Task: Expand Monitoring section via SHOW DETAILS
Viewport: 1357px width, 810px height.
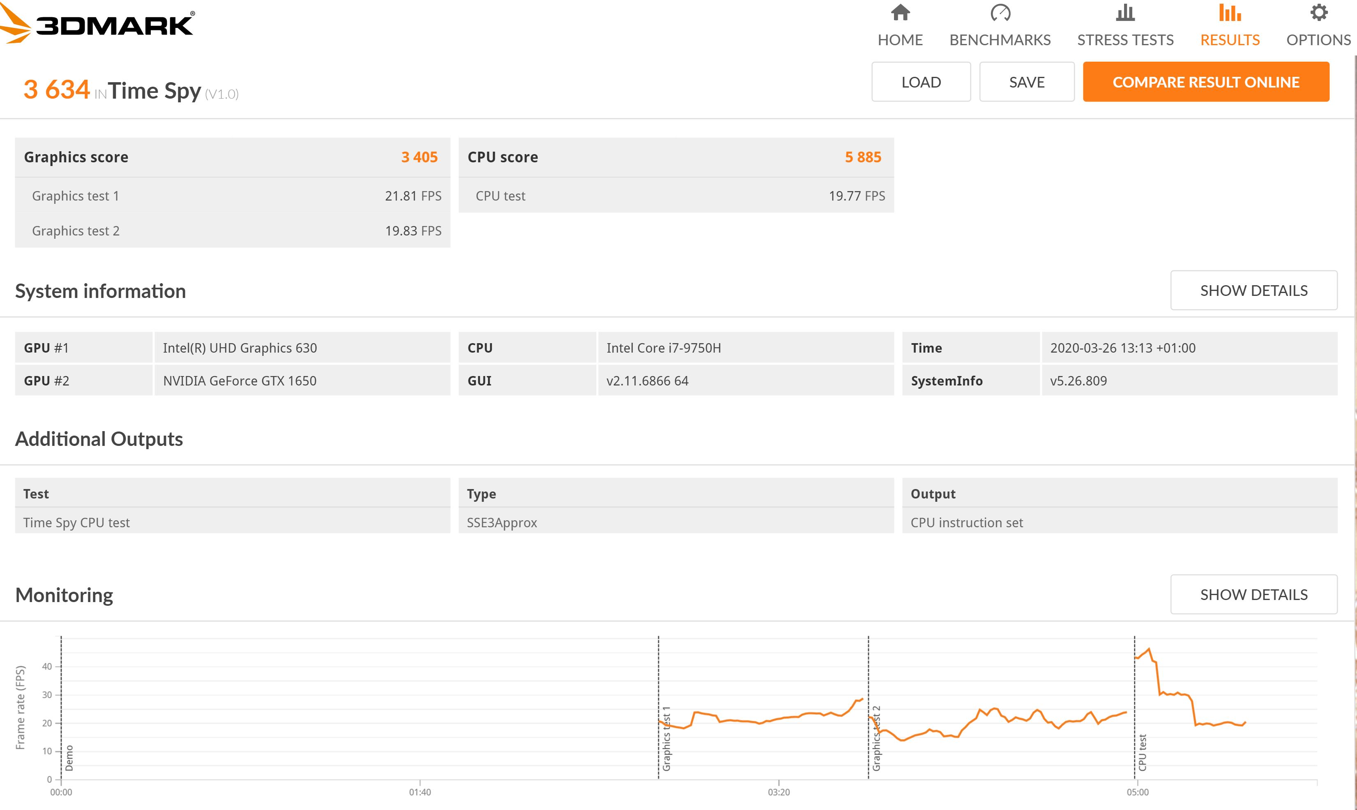Action: 1253,594
